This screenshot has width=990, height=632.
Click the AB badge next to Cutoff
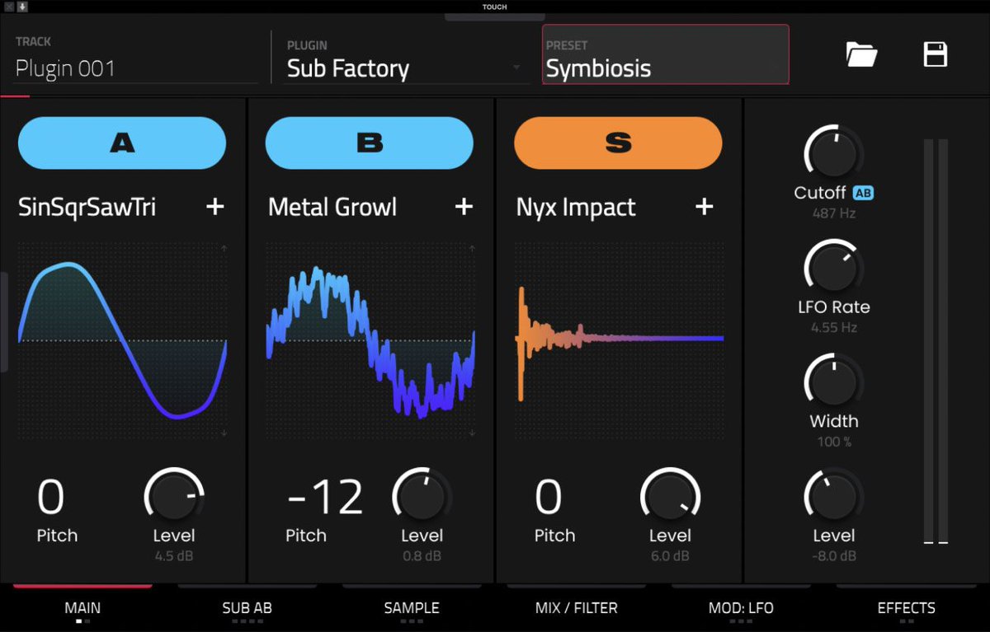(x=863, y=194)
